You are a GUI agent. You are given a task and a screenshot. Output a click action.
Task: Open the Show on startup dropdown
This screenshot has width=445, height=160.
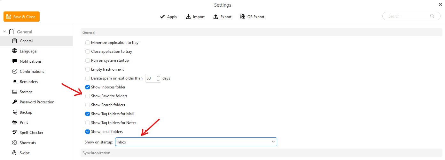click(196, 142)
